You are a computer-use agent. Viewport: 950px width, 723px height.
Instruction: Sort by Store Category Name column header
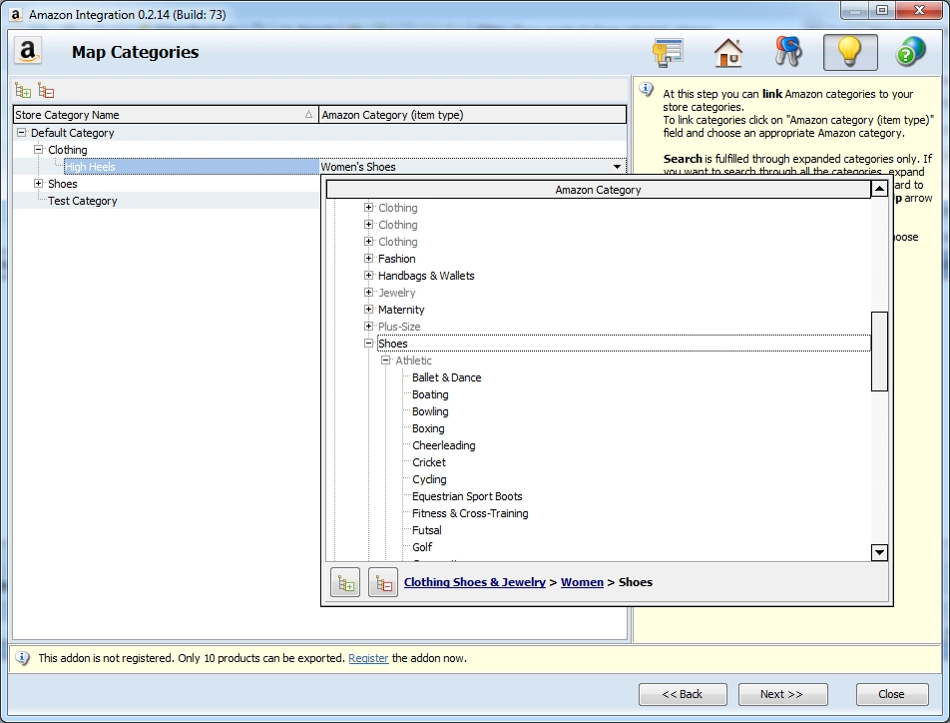tap(166, 115)
